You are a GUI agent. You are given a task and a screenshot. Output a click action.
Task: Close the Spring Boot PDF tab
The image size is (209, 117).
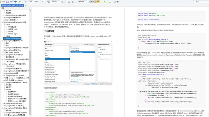[x=23, y=5]
